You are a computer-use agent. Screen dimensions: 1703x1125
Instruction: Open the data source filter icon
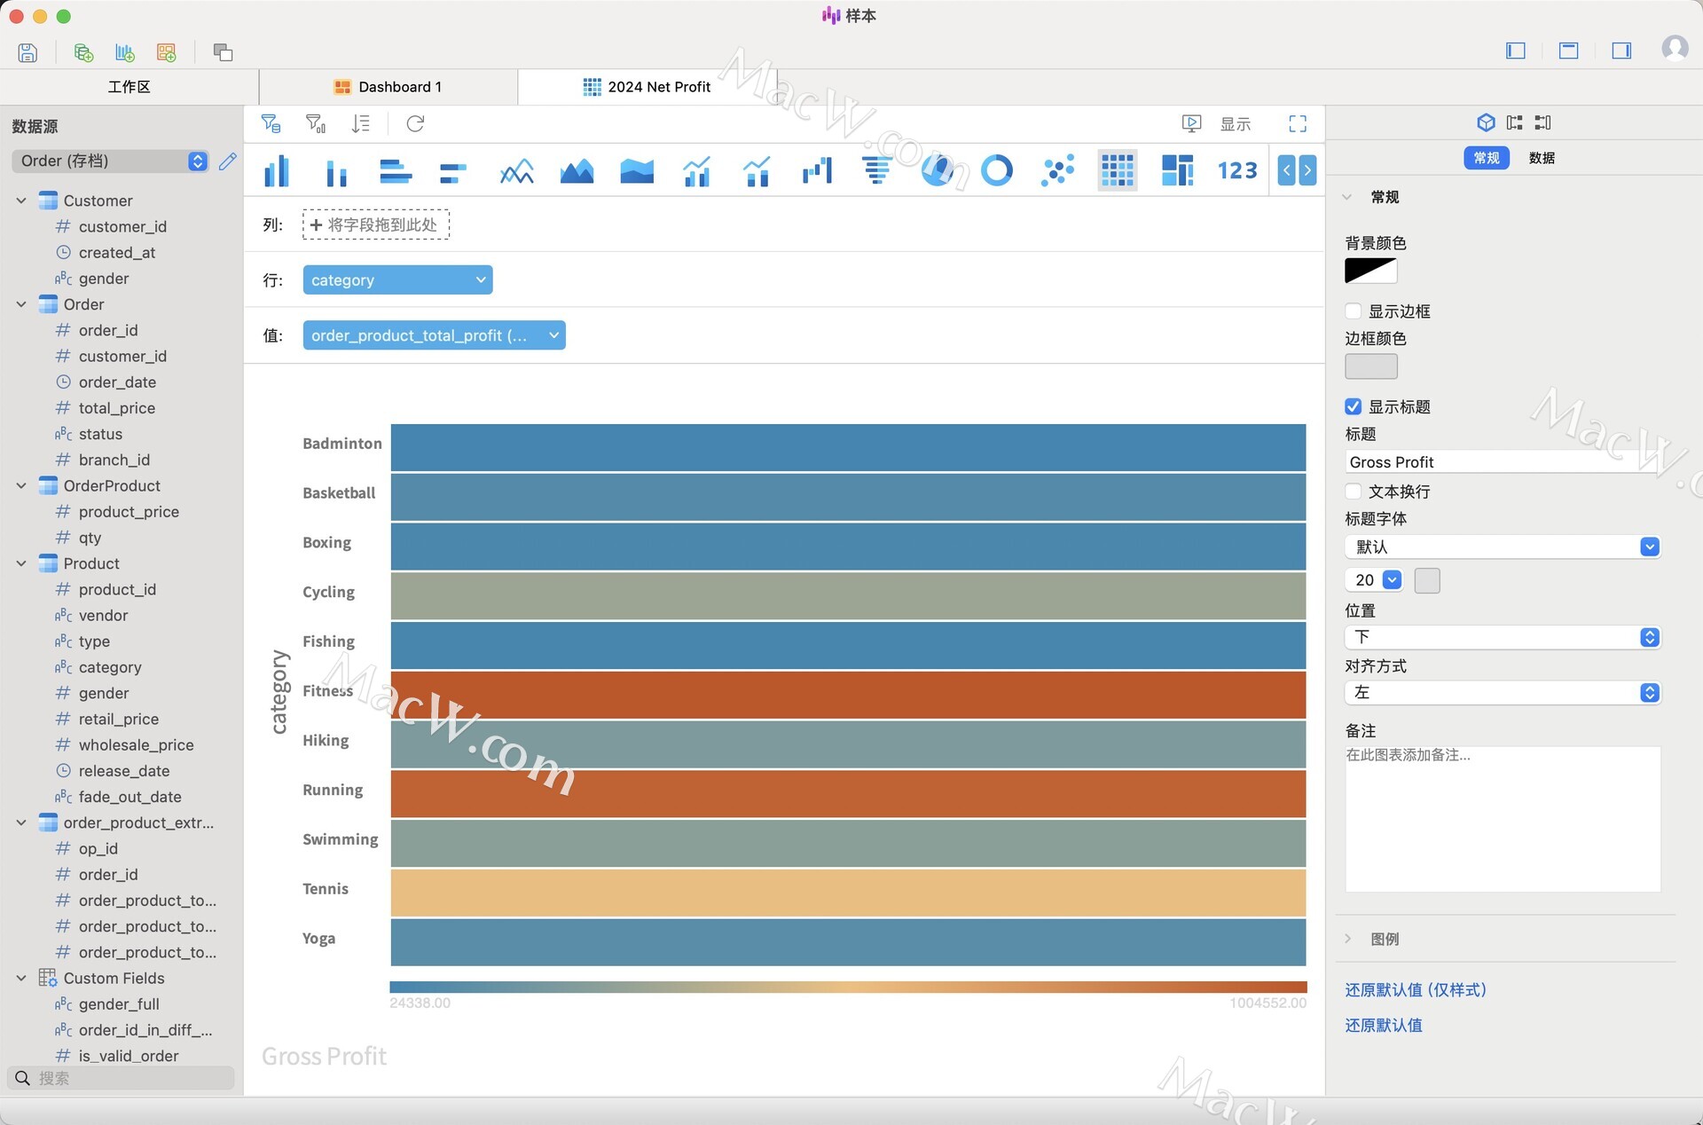(x=271, y=123)
